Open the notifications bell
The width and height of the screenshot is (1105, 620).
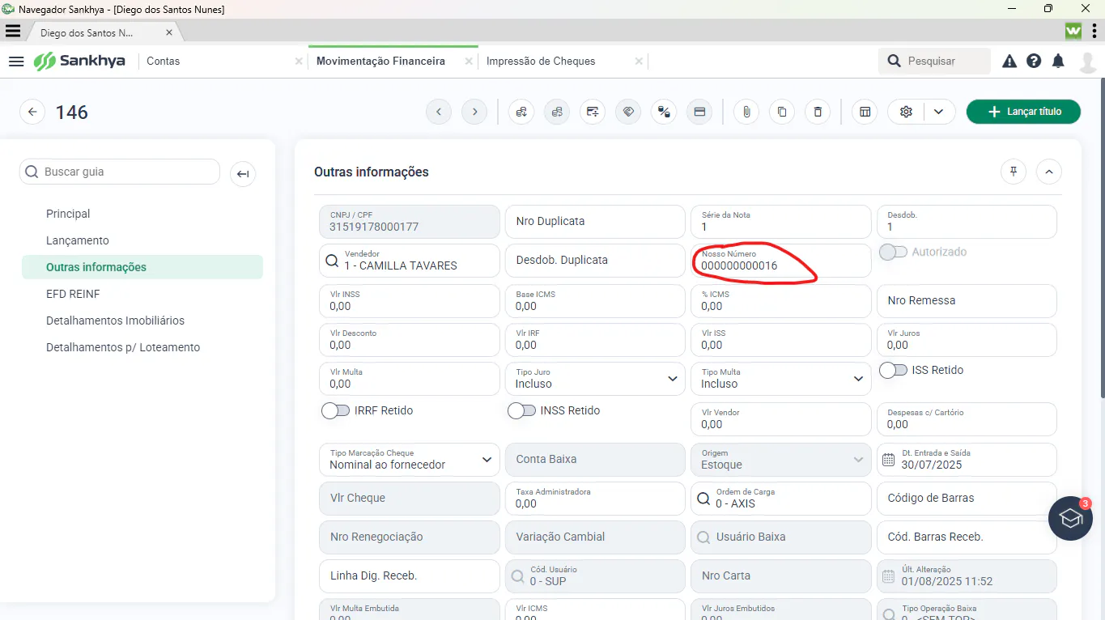1058,61
